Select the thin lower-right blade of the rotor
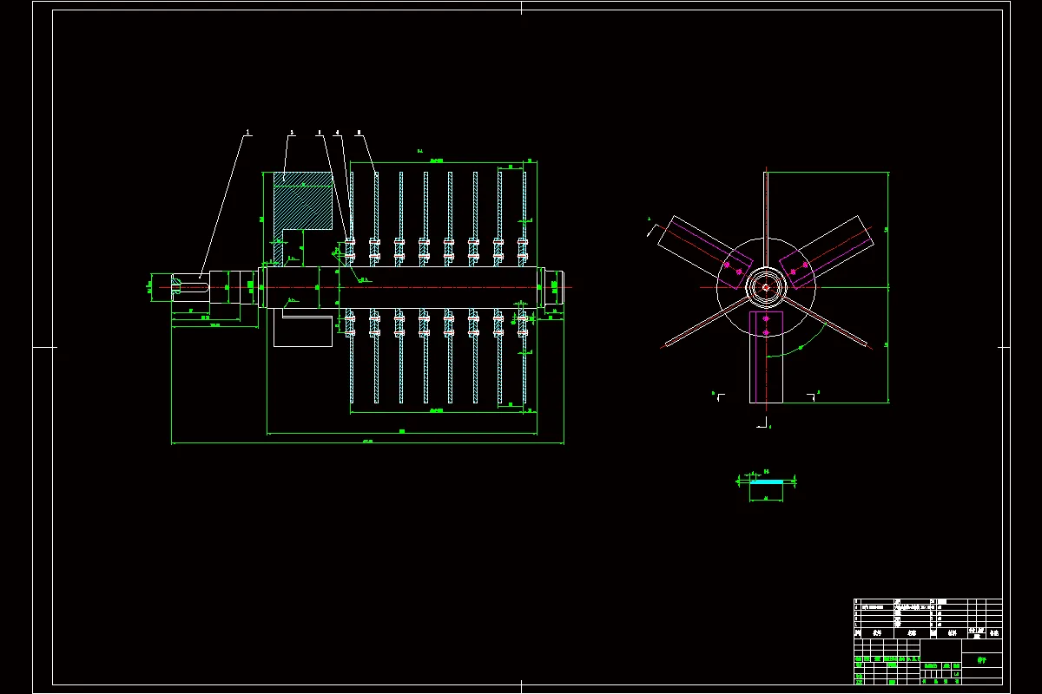1042x694 pixels. click(826, 323)
